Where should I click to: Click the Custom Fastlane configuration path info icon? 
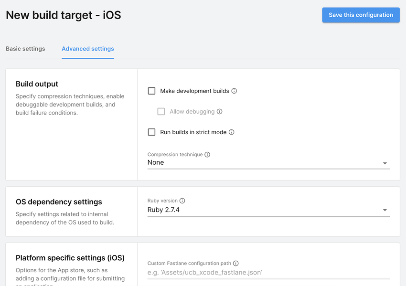(x=235, y=263)
